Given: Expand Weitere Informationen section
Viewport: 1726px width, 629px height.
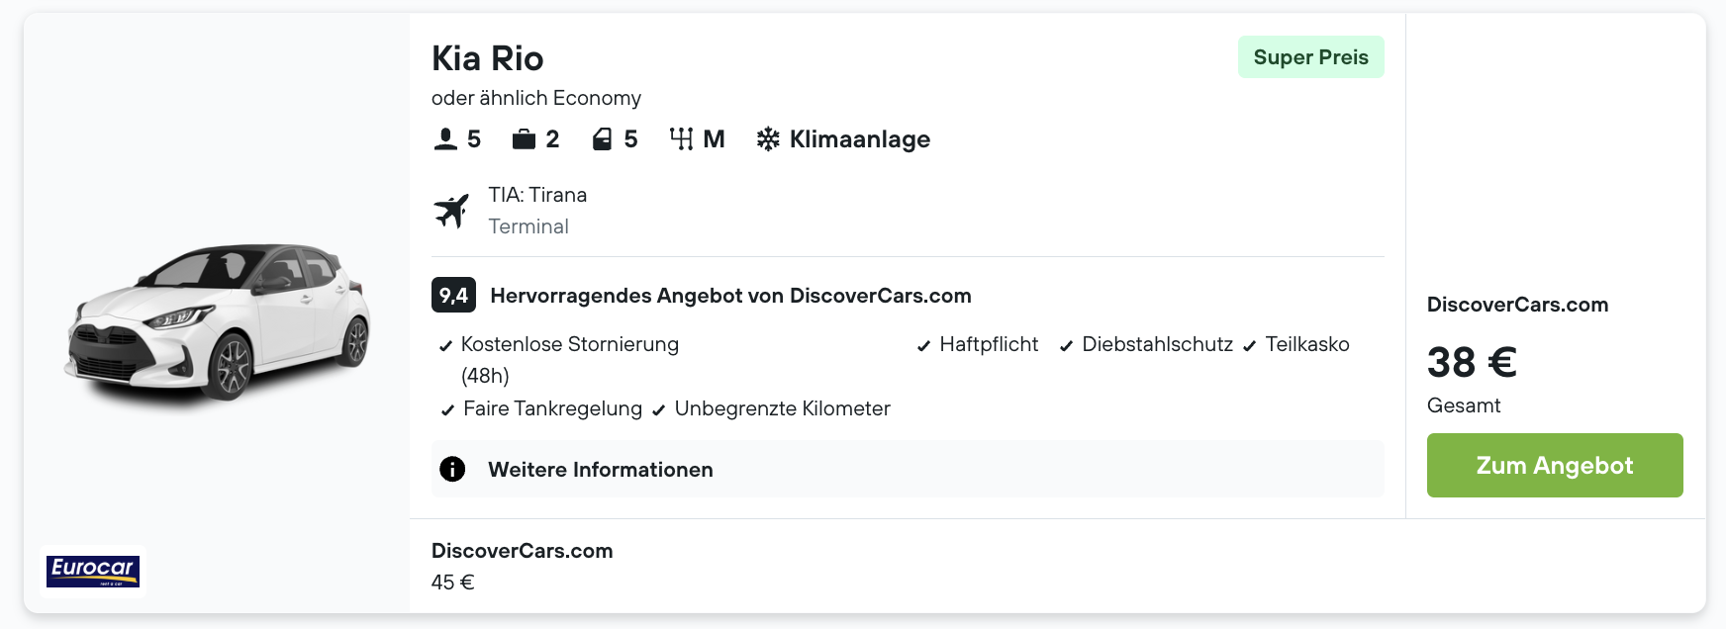Looking at the screenshot, I should pyautogui.click(x=600, y=470).
